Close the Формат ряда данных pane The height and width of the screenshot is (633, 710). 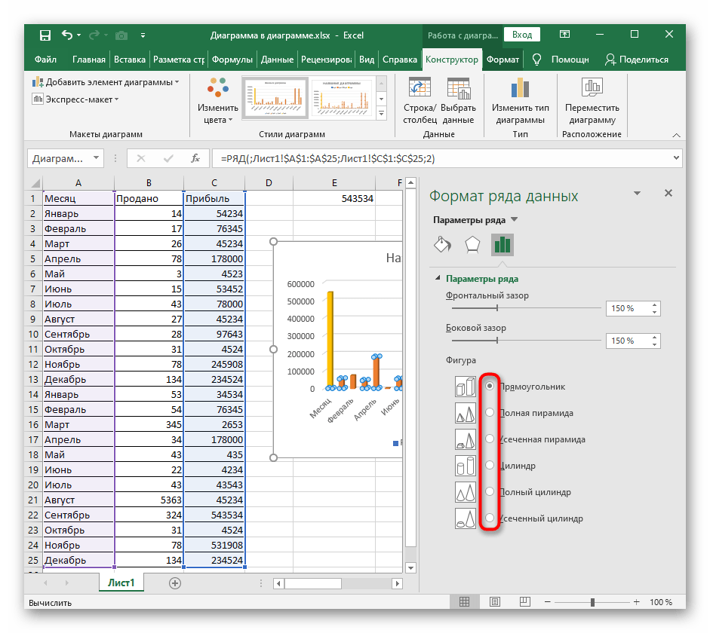tap(669, 193)
